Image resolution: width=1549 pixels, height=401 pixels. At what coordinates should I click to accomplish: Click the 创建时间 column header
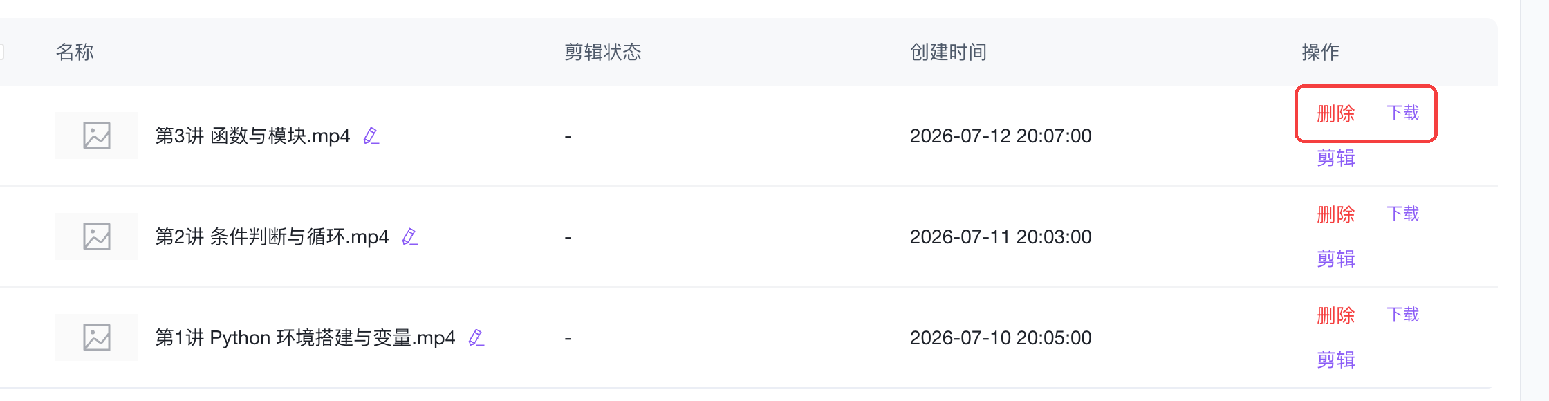[x=948, y=52]
